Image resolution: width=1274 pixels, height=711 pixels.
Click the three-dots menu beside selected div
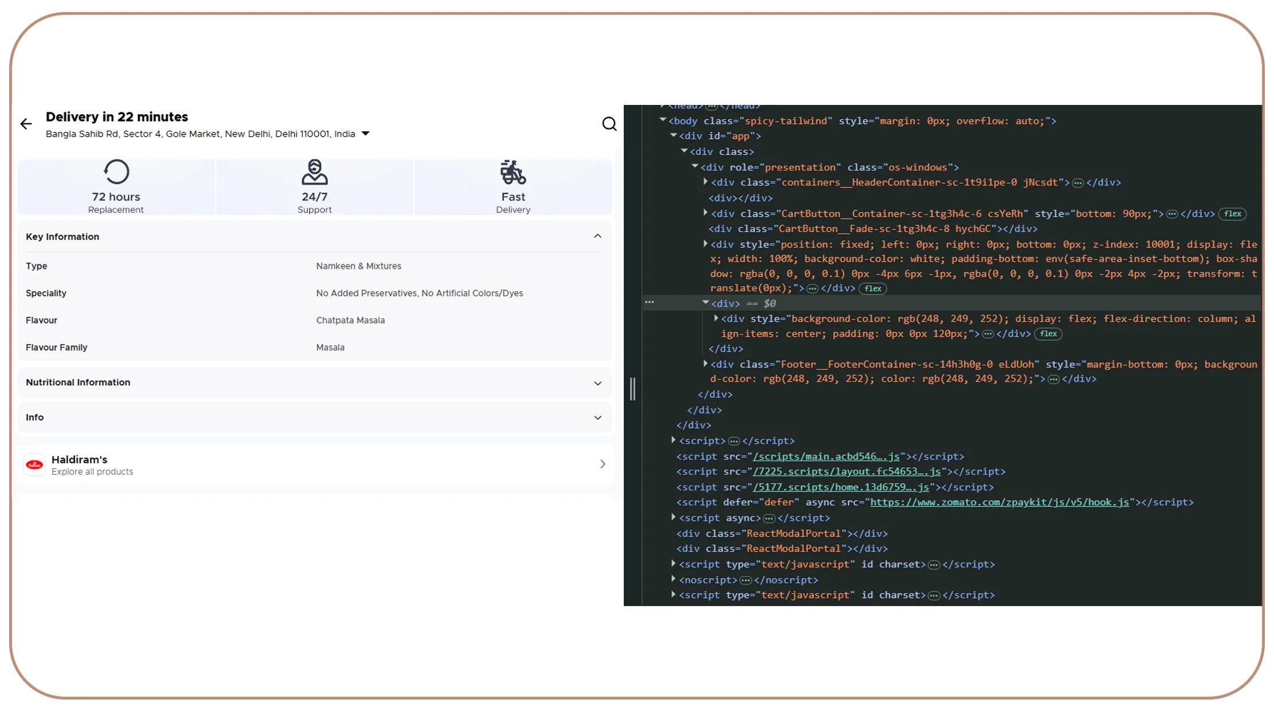tap(649, 302)
